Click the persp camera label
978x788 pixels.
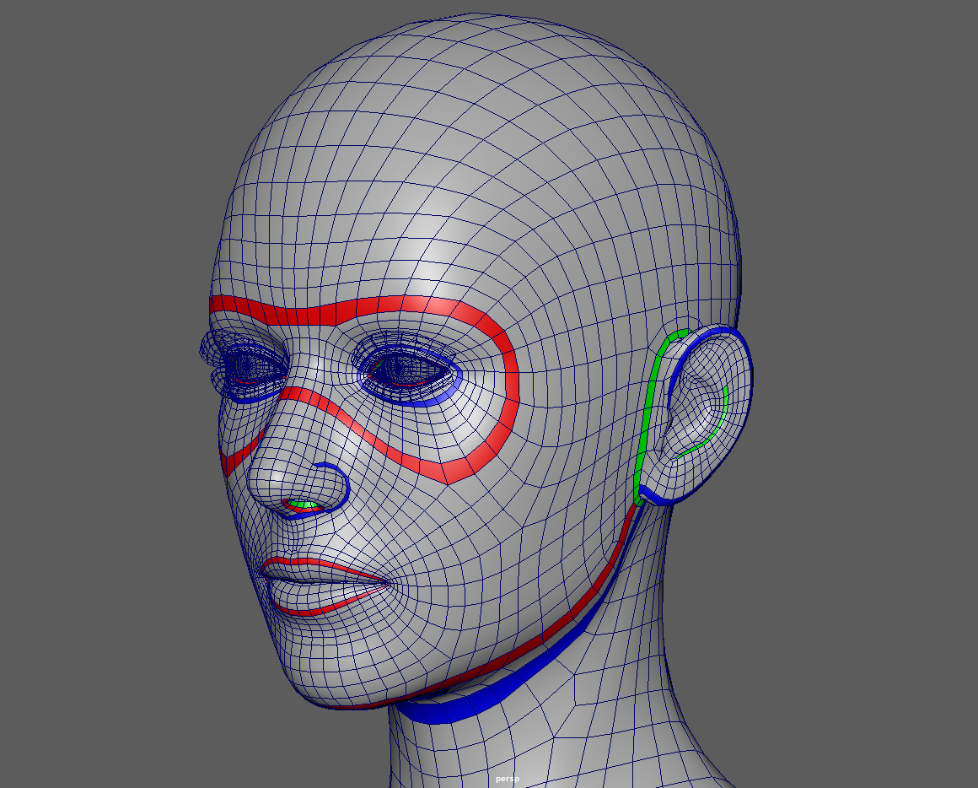pyautogui.click(x=508, y=779)
